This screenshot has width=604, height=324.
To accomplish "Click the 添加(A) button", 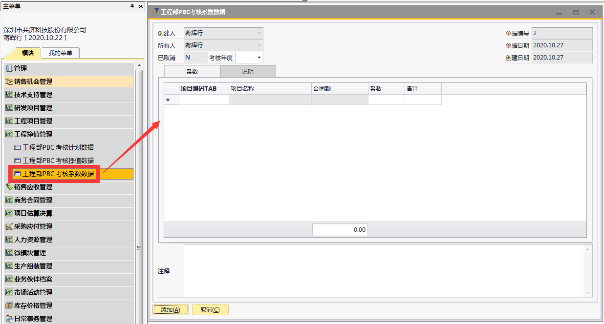I will (171, 309).
